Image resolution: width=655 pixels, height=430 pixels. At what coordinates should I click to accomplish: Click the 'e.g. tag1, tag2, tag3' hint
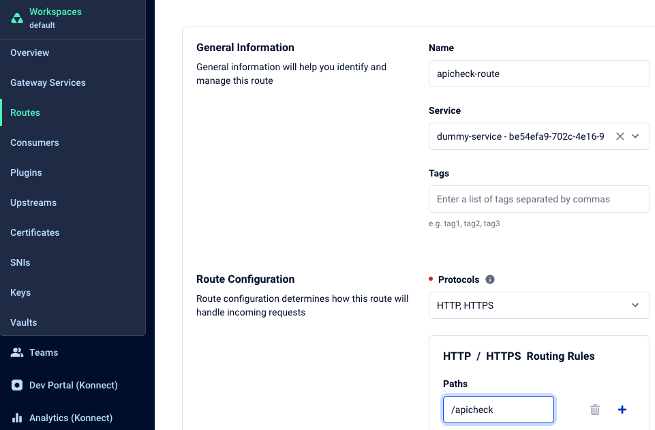(464, 224)
